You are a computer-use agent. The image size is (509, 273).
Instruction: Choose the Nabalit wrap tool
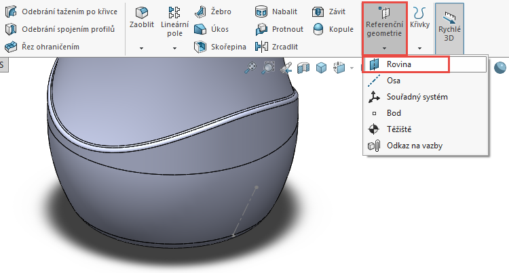pos(276,12)
